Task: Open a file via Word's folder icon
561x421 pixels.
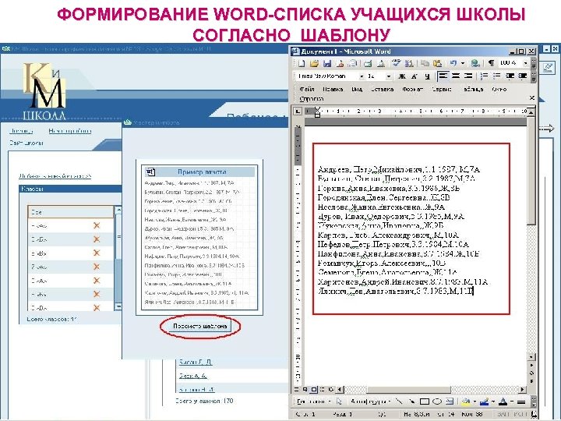Action: 314,64
